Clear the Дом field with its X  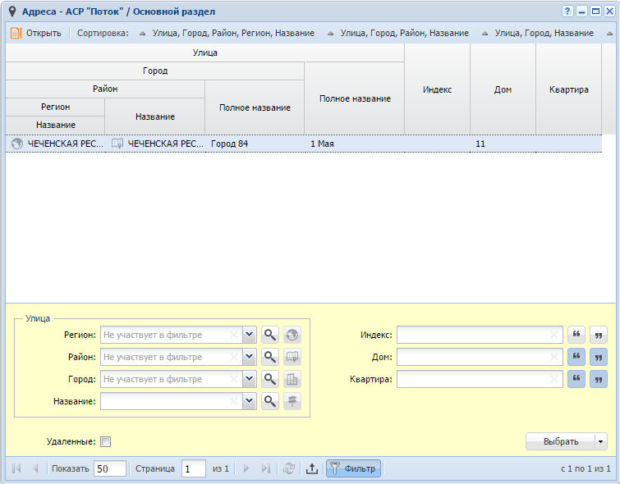554,357
